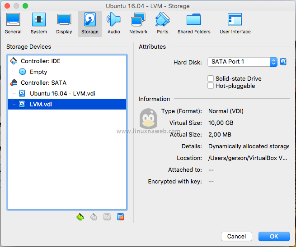This screenshot has width=296, height=247.
Task: Click the /Users/gerson/VirtualBox location path
Action: (x=248, y=158)
